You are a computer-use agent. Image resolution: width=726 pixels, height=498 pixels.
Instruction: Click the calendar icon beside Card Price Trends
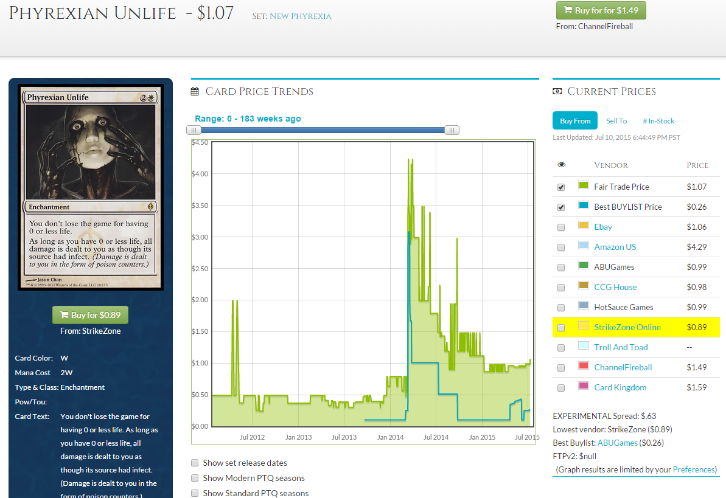(195, 92)
